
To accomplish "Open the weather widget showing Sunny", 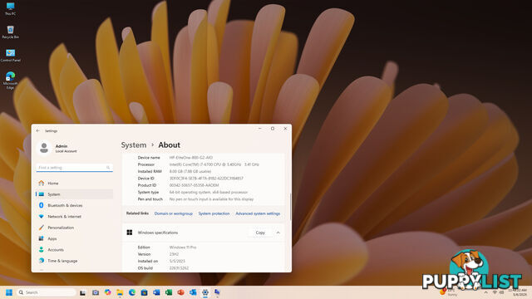I will point(450,292).
